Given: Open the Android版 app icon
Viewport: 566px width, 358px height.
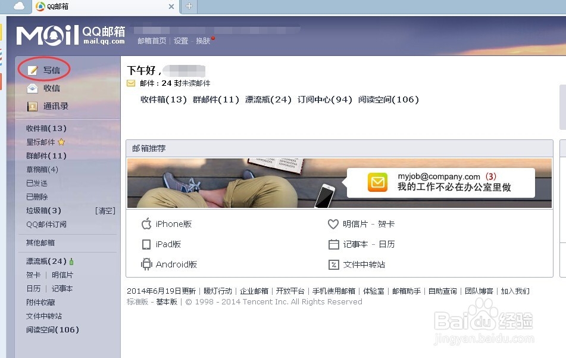Looking at the screenshot, I should point(146,264).
